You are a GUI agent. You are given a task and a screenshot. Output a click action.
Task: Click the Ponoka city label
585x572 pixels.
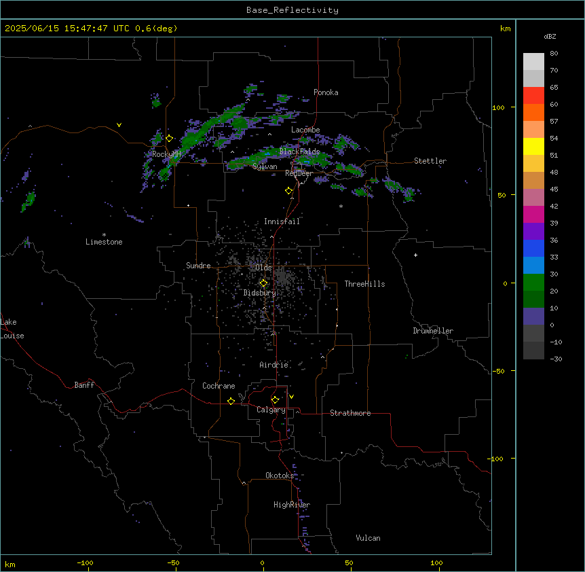pyautogui.click(x=326, y=92)
